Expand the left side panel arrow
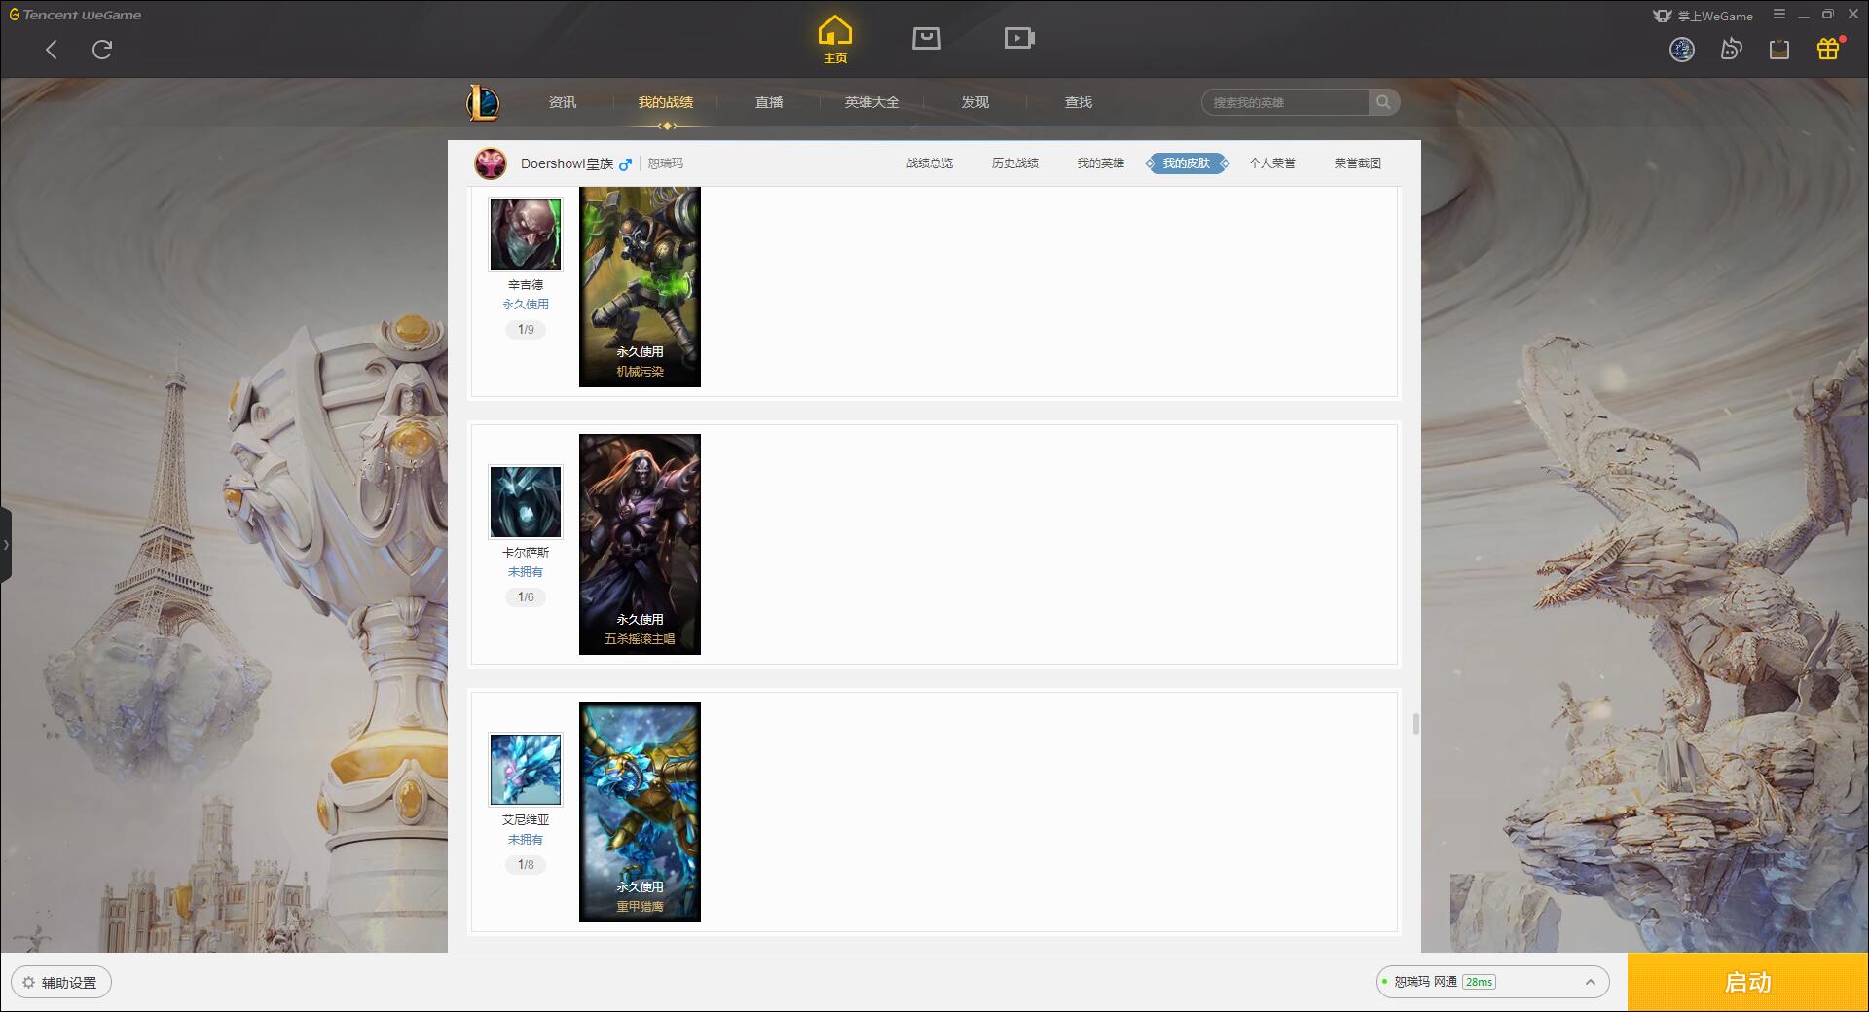 (6, 545)
